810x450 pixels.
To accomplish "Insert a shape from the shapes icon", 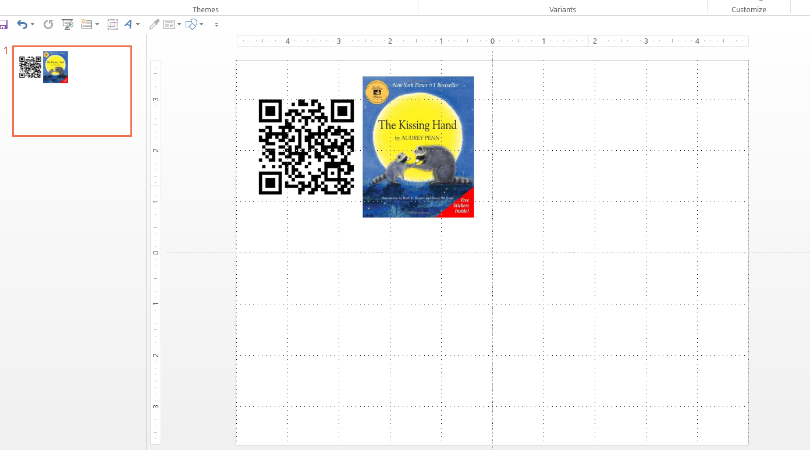I will [191, 24].
